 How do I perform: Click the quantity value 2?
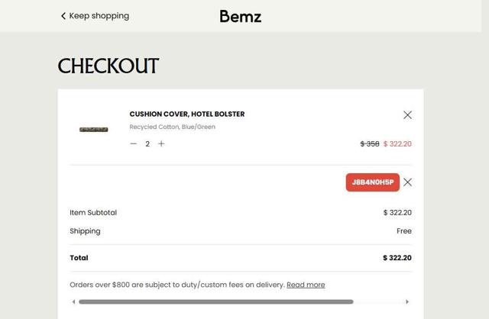147,143
